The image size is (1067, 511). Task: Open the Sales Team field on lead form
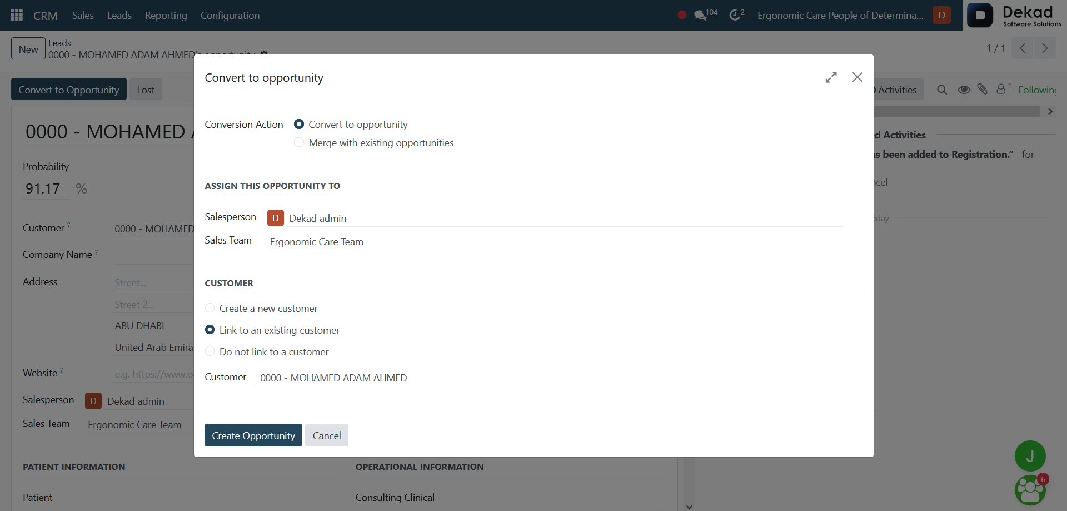pyautogui.click(x=139, y=424)
